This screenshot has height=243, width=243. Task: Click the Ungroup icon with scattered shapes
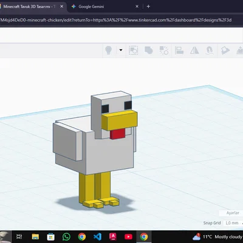point(164,50)
